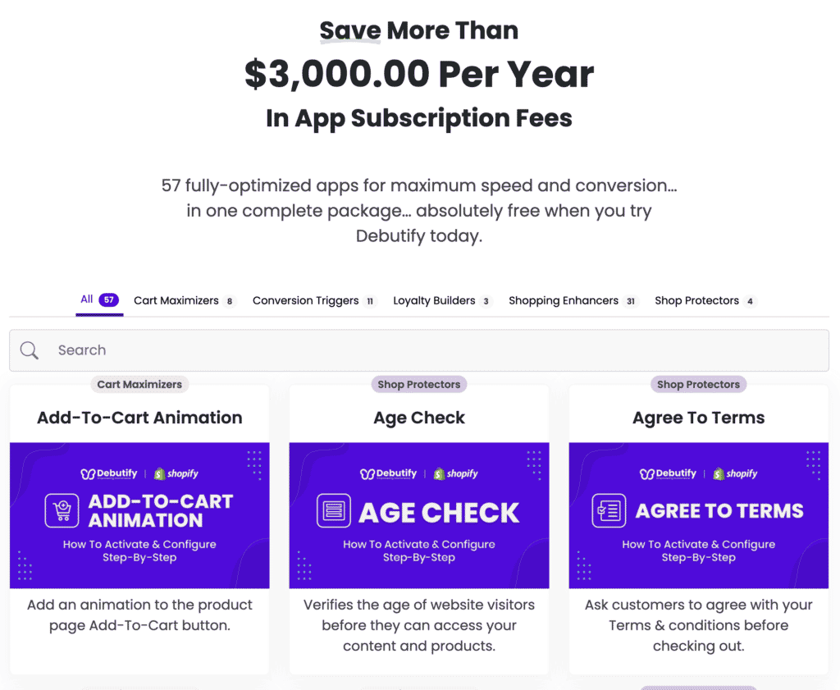The height and width of the screenshot is (690, 840).
Task: Click Shop Protectors tag above Agree To Terms
Action: click(699, 384)
